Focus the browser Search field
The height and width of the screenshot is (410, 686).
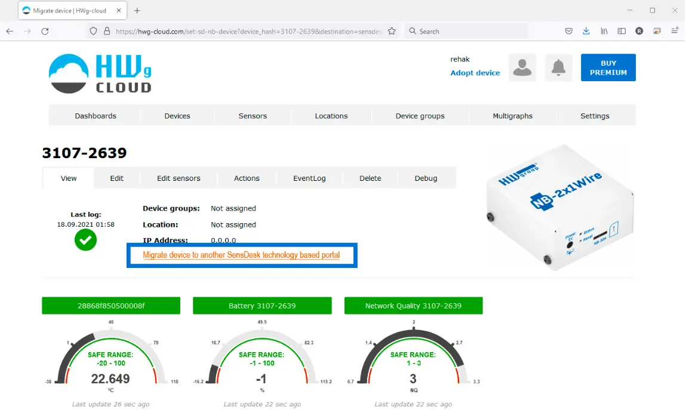click(x=466, y=32)
